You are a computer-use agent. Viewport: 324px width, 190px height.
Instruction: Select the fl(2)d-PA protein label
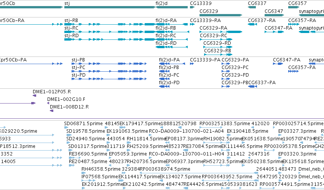pyautogui.click(x=169, y=60)
